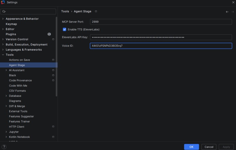This screenshot has height=150, width=236.
Task: Click project icon beside HTTP Client
Action: [53, 126]
